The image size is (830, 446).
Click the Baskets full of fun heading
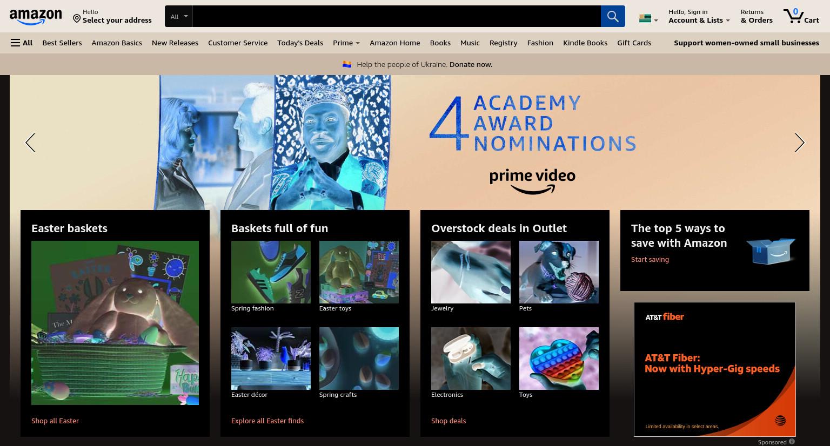[x=279, y=228]
